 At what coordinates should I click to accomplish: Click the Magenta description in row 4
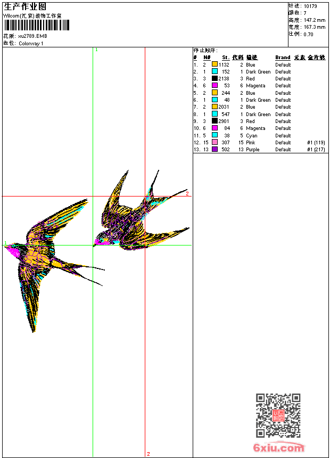pos(255,86)
